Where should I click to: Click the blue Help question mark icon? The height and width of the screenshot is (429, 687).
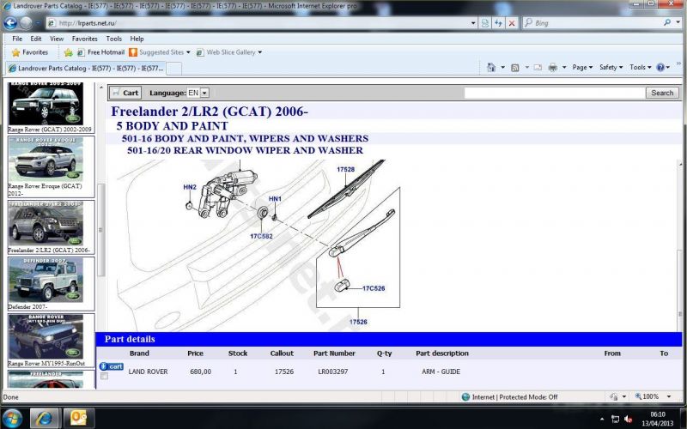[x=660, y=68]
